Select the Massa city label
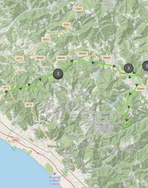The image size is (148, 188). [53, 146]
